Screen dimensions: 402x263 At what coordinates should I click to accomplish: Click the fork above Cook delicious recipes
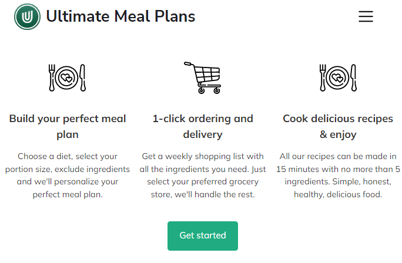click(323, 77)
